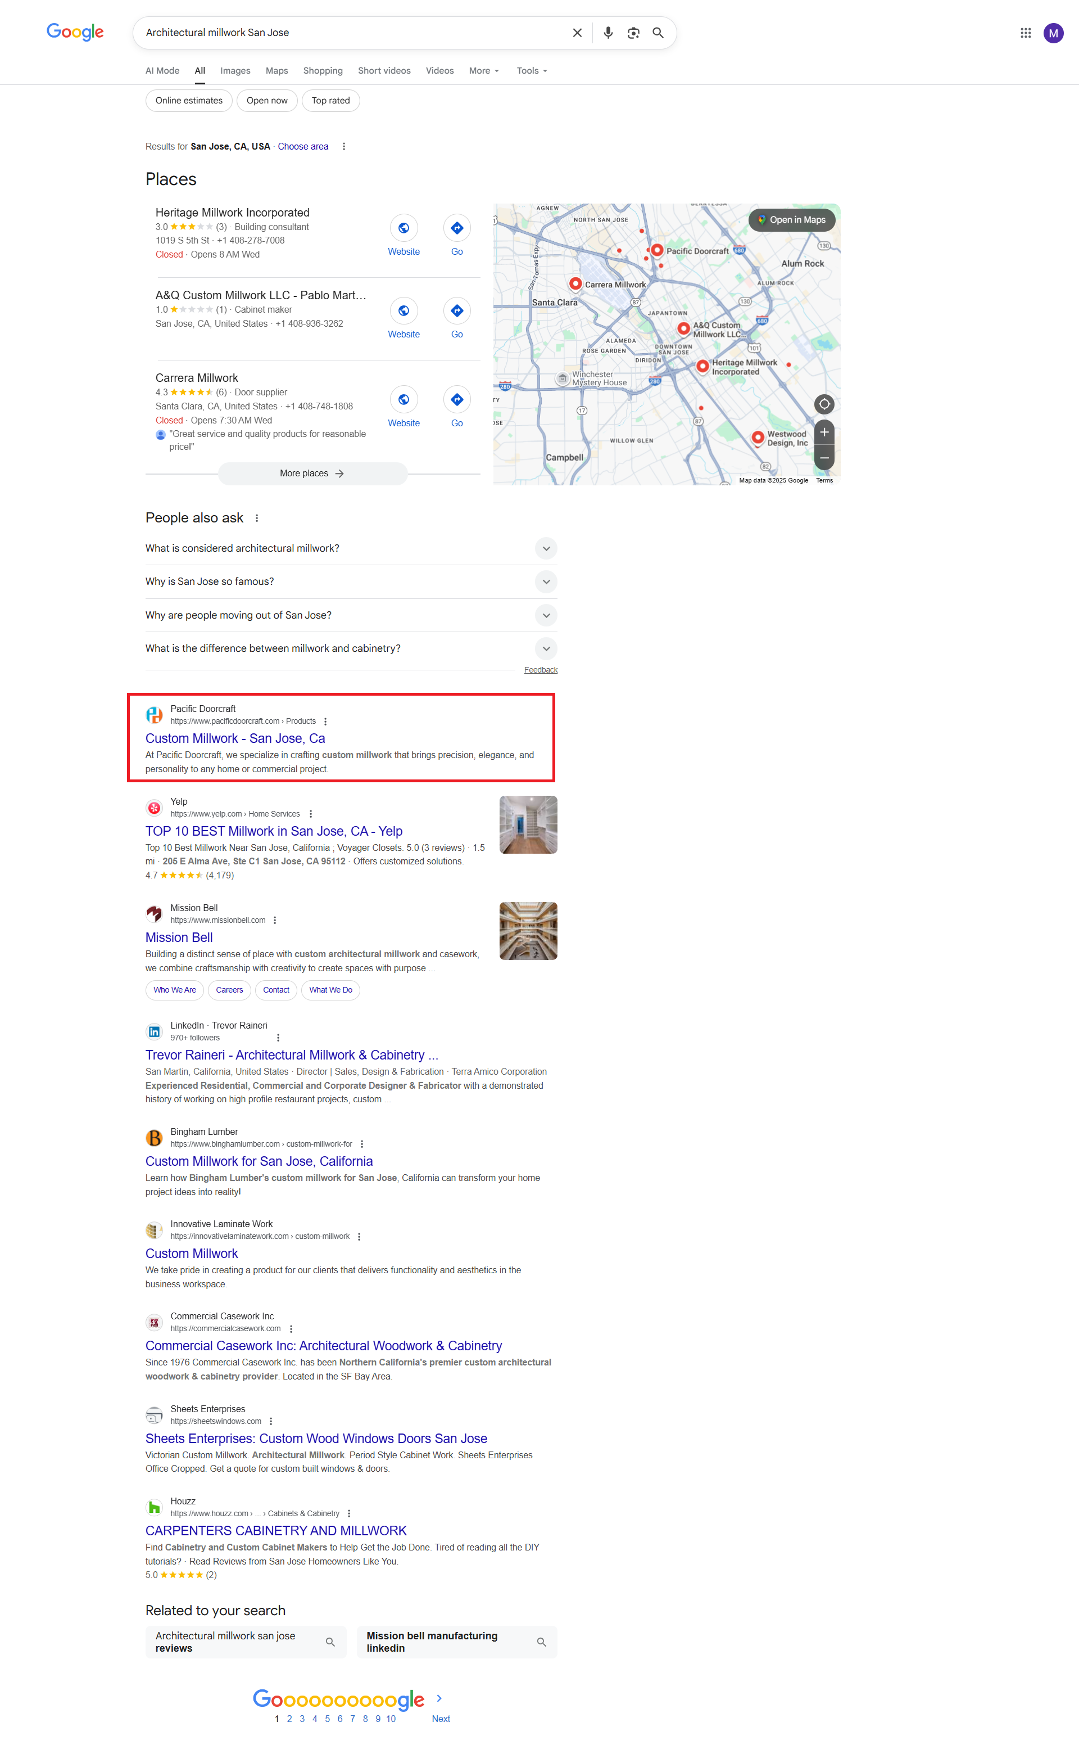Click the More places button
1079x1740 pixels.
point(312,474)
